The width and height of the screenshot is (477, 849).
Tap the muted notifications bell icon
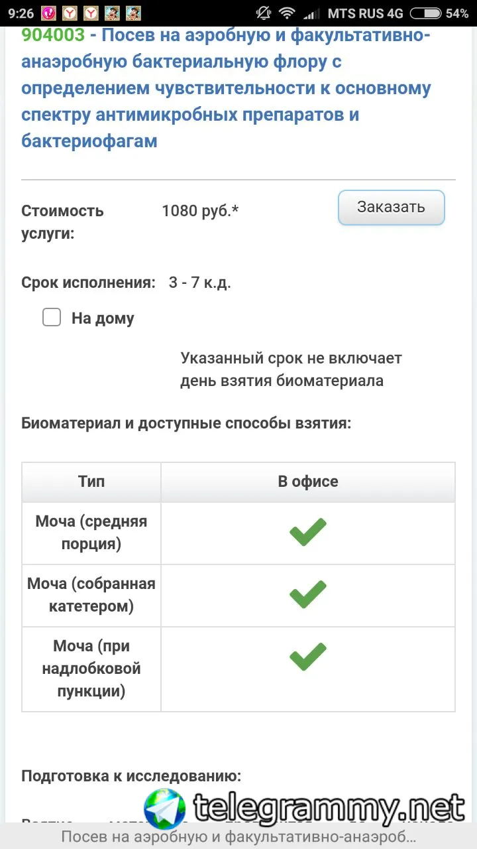pyautogui.click(x=264, y=13)
